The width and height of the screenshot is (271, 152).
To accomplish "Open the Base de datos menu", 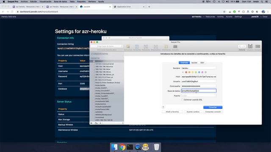I will point(61,2).
